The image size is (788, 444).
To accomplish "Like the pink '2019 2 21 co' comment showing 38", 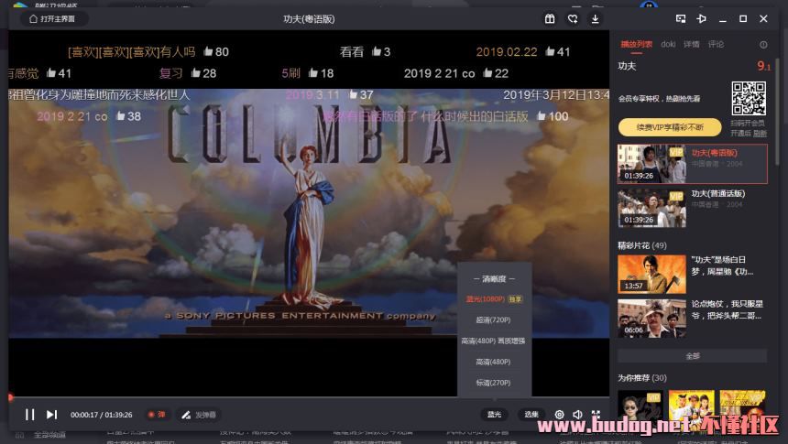I will click(121, 116).
